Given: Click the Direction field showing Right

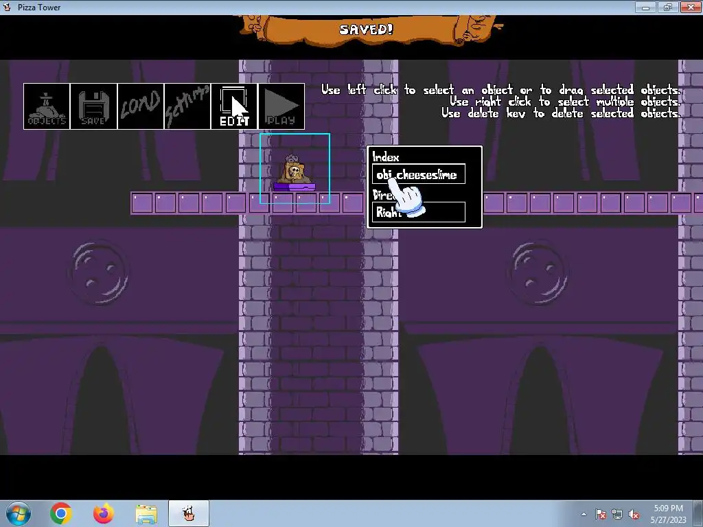Looking at the screenshot, I should click(x=419, y=212).
